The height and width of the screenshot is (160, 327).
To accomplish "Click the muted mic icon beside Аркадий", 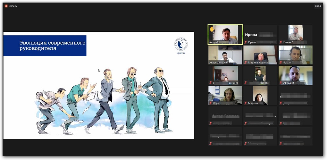I will tap(281, 83).
